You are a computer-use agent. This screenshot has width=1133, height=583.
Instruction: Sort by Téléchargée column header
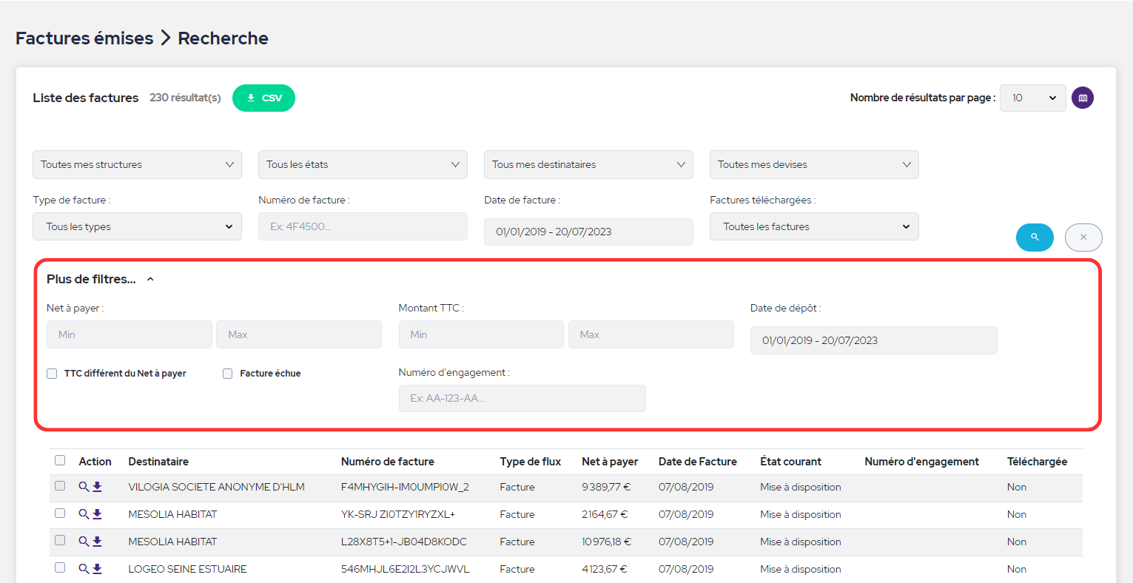click(x=1037, y=462)
